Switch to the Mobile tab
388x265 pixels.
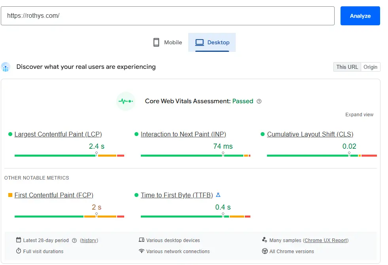click(x=167, y=42)
